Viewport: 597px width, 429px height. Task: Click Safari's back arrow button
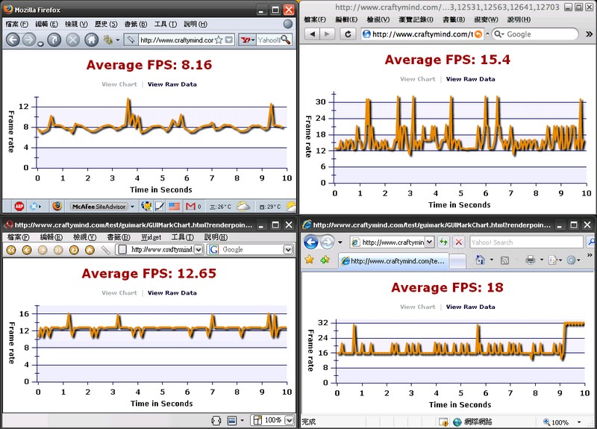[x=312, y=34]
